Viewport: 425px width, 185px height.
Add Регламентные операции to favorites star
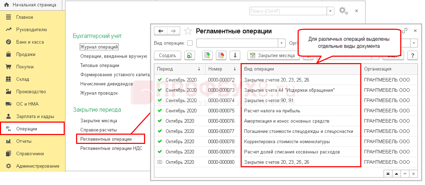click(x=188, y=31)
